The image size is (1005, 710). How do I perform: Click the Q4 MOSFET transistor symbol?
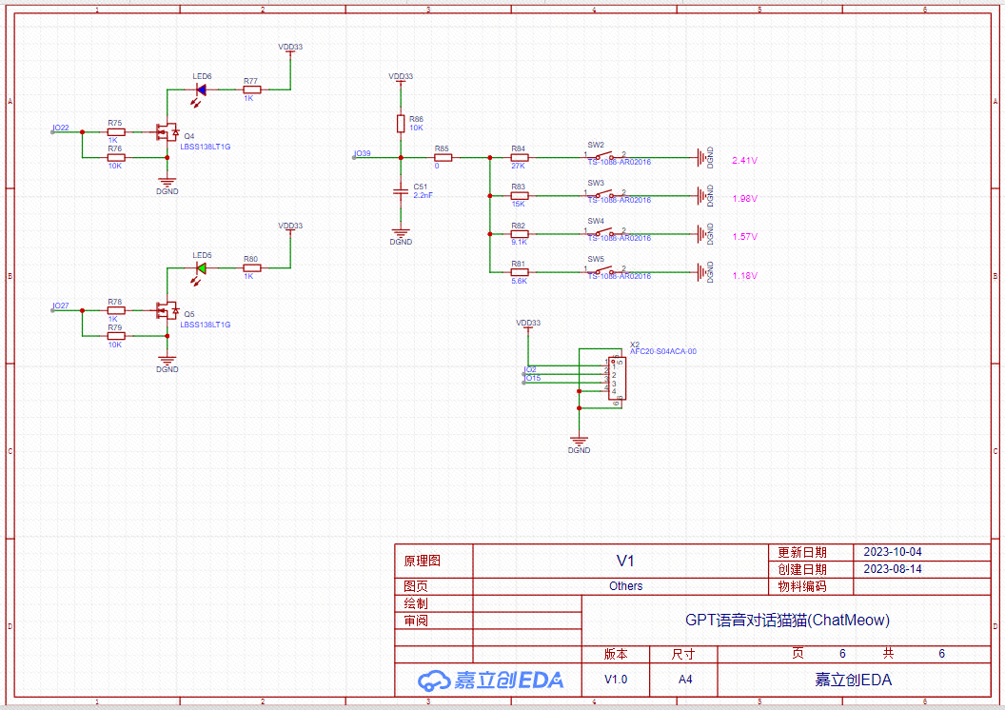click(167, 131)
